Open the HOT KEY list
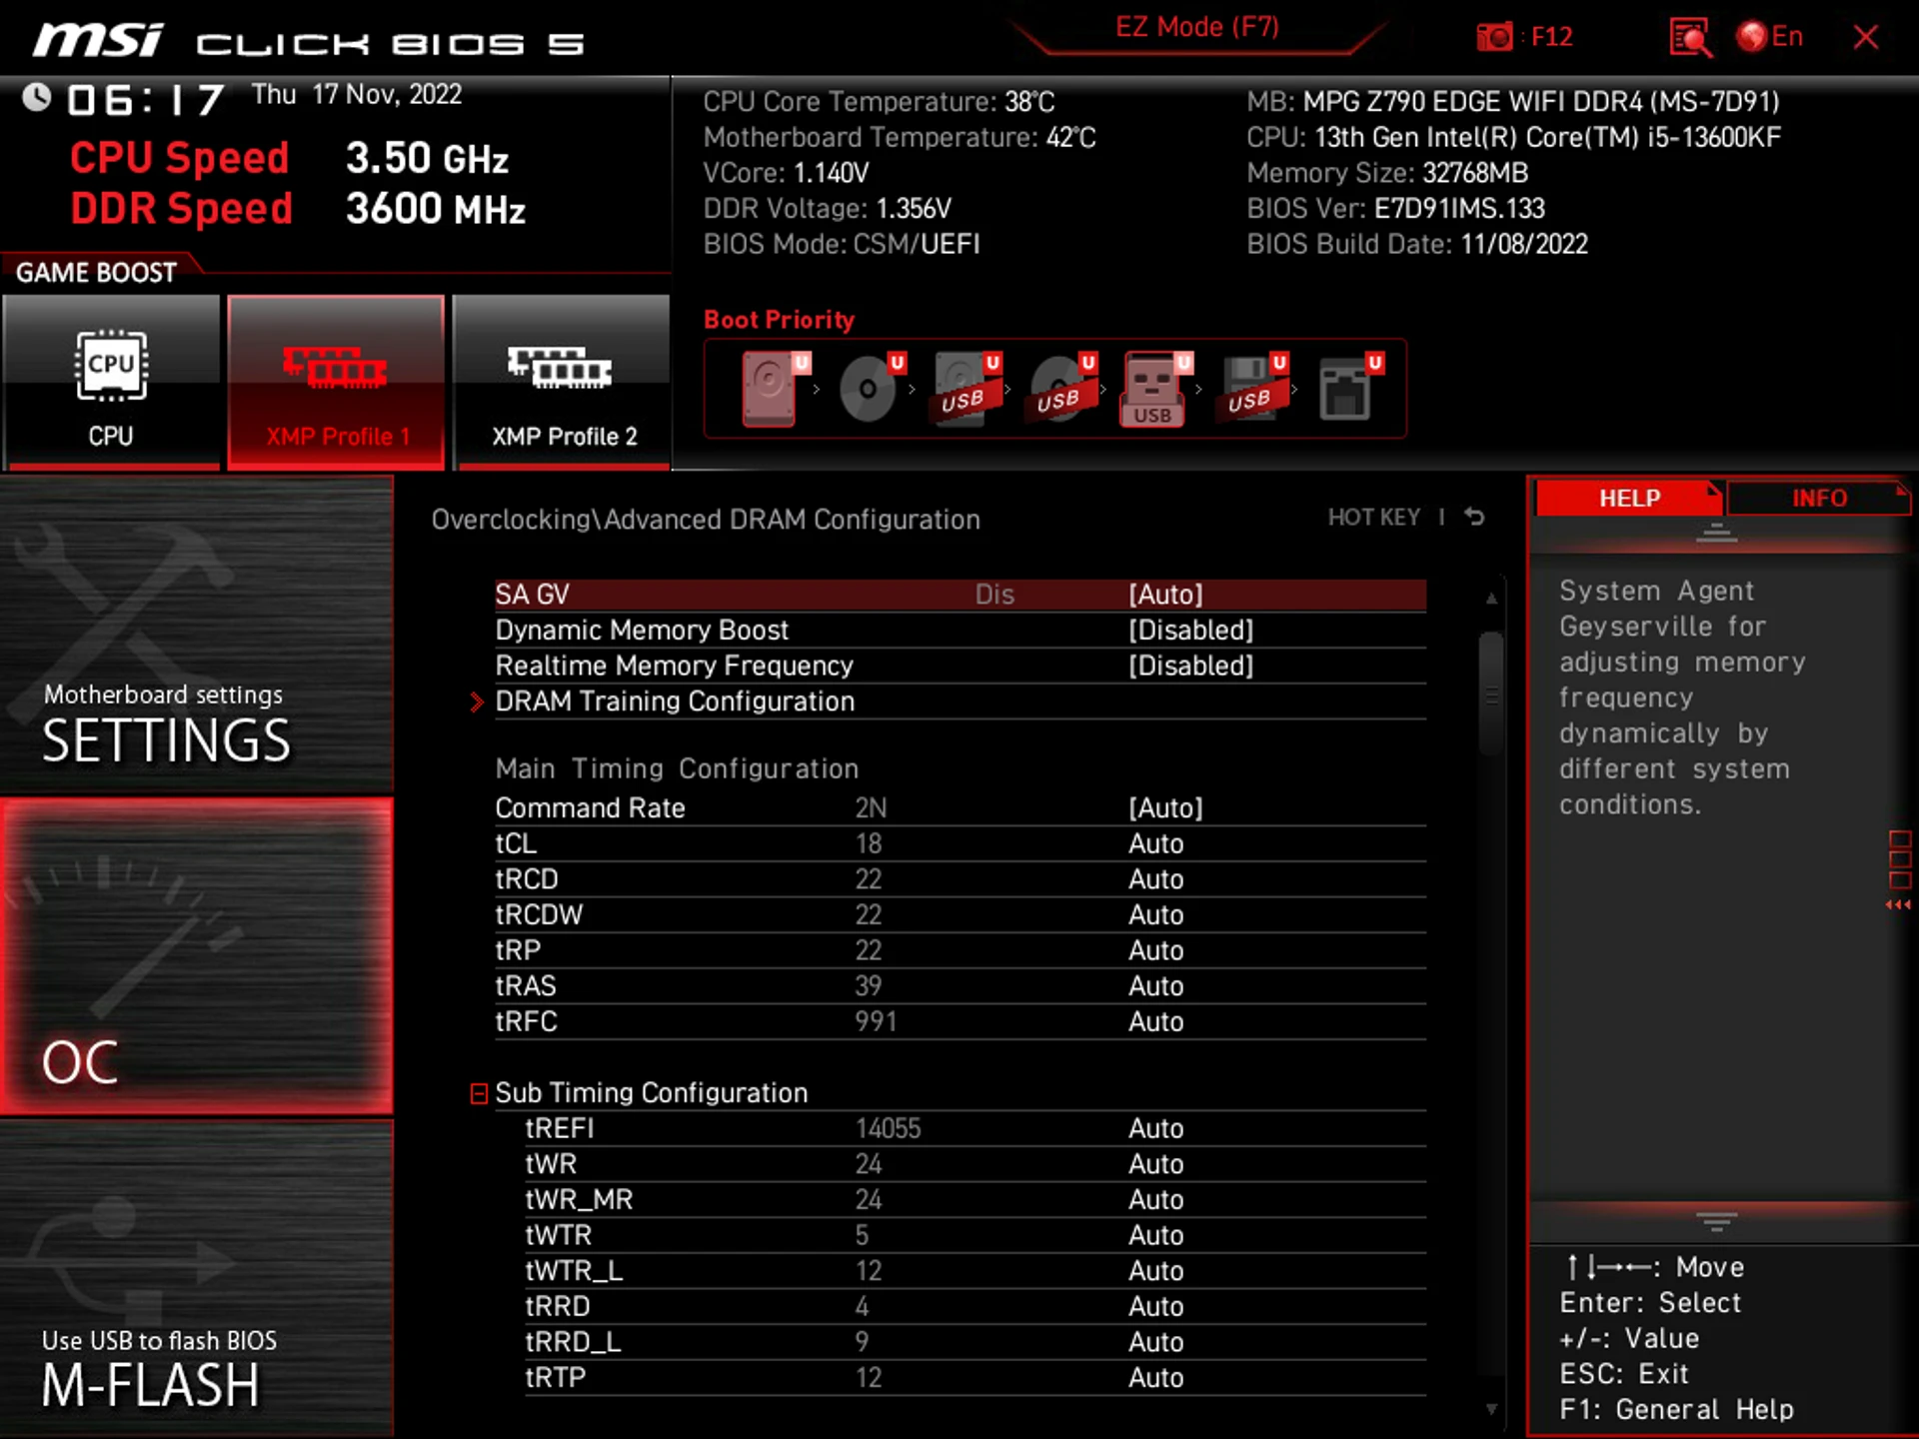 point(1373,517)
